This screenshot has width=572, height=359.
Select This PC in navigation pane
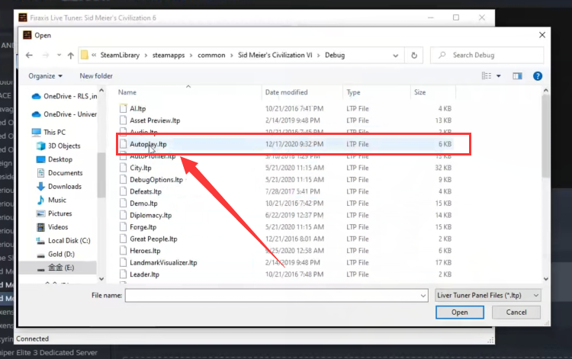(49, 132)
